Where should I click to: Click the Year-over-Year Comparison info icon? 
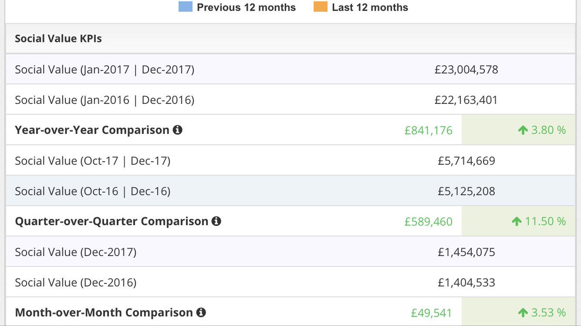click(x=178, y=130)
